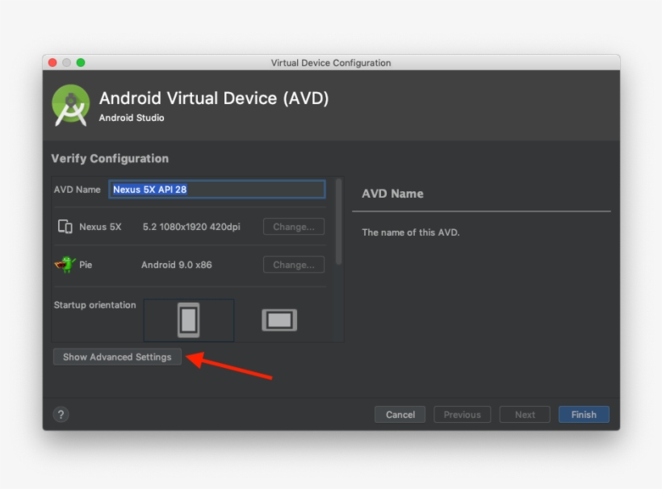Click into the AVD Name text field
662x489 pixels.
[x=216, y=190]
